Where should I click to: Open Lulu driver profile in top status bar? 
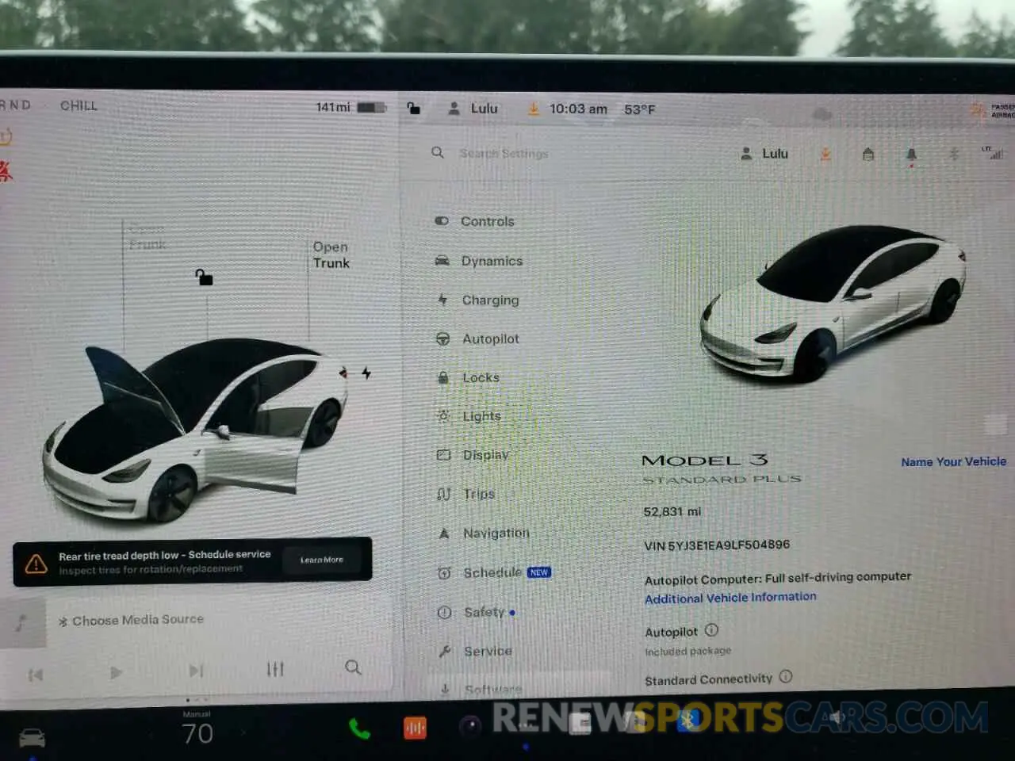pyautogui.click(x=473, y=109)
